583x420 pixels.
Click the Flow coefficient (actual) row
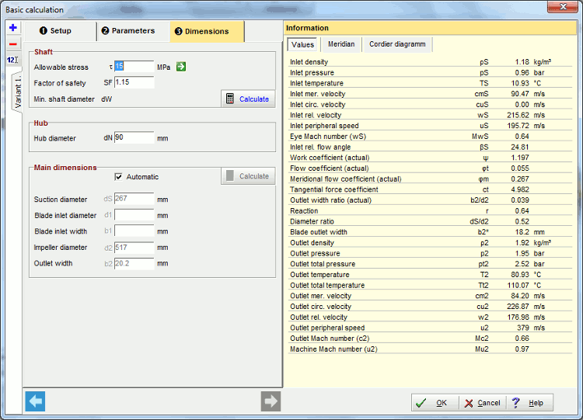click(430, 168)
